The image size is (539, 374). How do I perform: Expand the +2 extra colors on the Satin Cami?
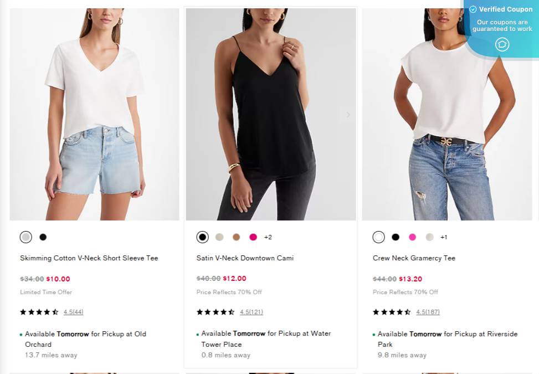point(268,237)
